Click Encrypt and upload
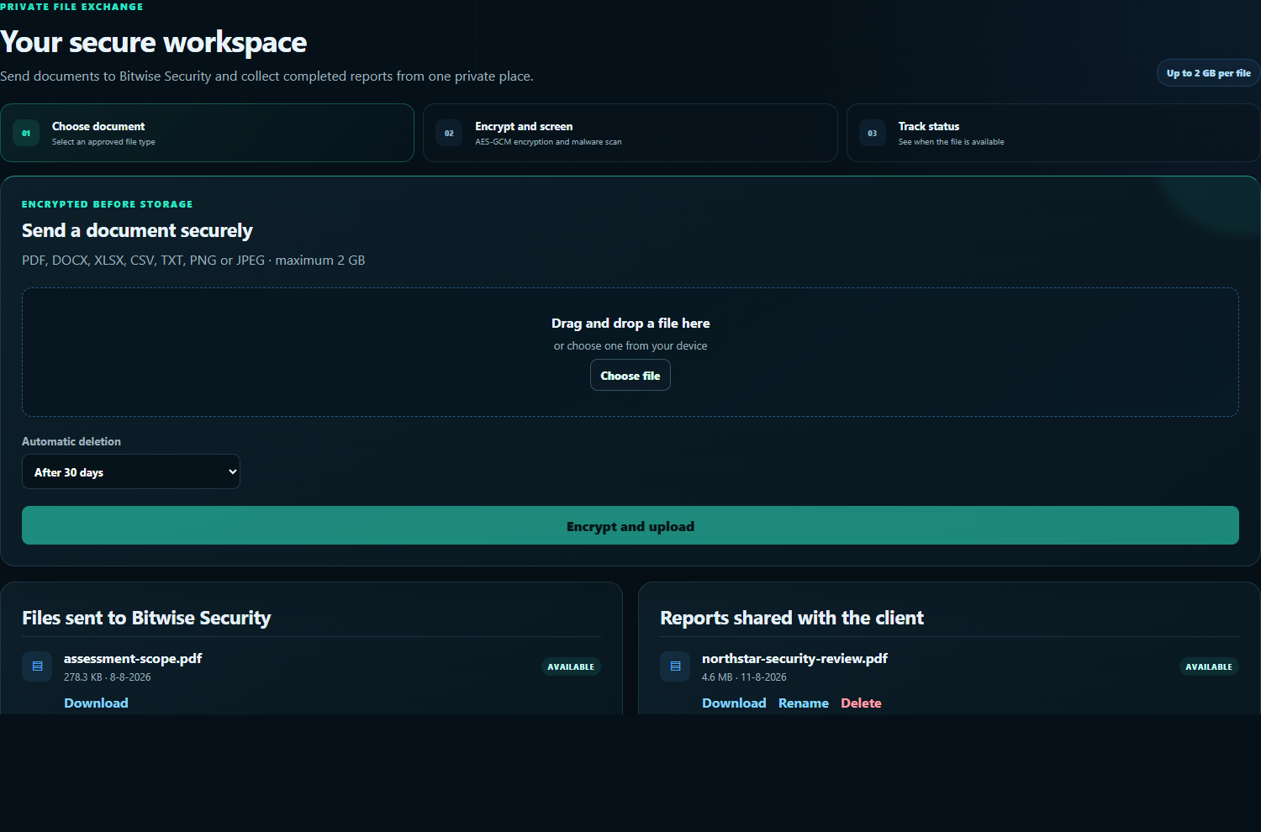This screenshot has width=1261, height=832. click(630, 525)
